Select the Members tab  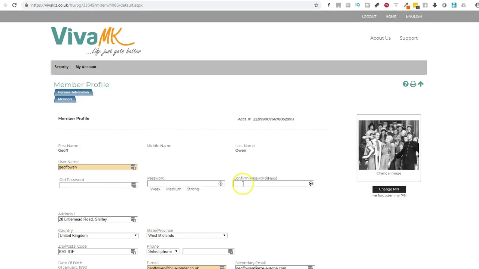point(65,99)
